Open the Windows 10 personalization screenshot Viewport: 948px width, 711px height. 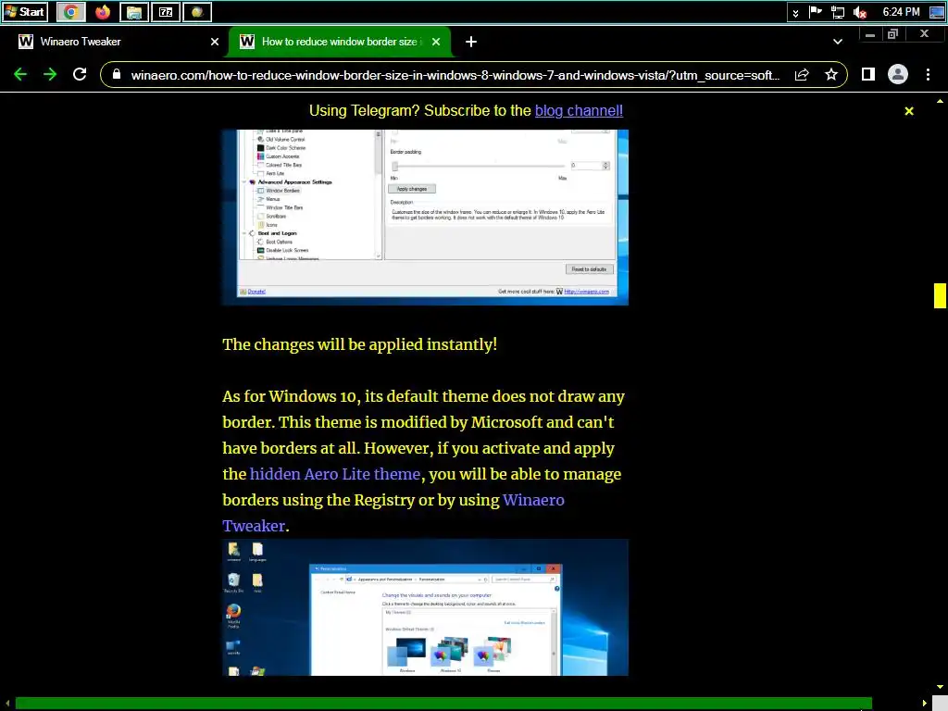coord(425,607)
